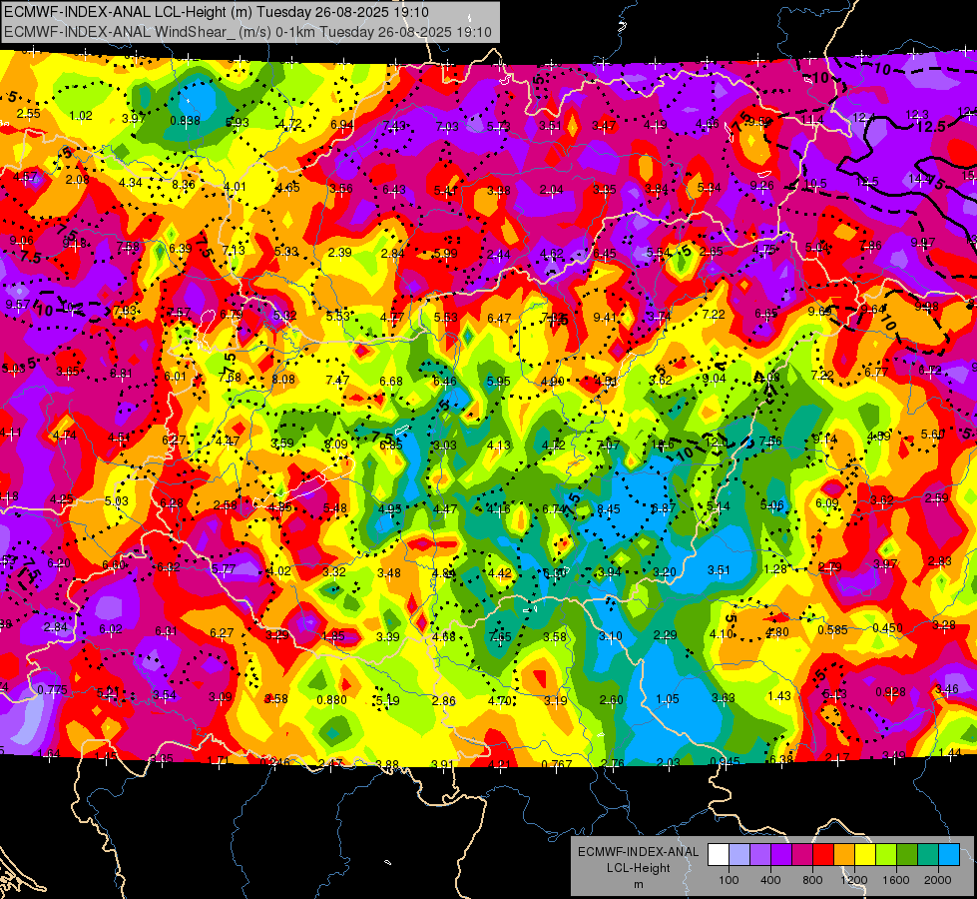Click the sky blue legend swatch
Viewport: 977px width, 899px height.
949,855
